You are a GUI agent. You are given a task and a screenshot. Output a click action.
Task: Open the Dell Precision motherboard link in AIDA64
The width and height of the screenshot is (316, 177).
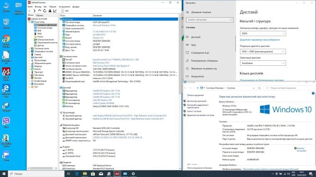pos(101,63)
